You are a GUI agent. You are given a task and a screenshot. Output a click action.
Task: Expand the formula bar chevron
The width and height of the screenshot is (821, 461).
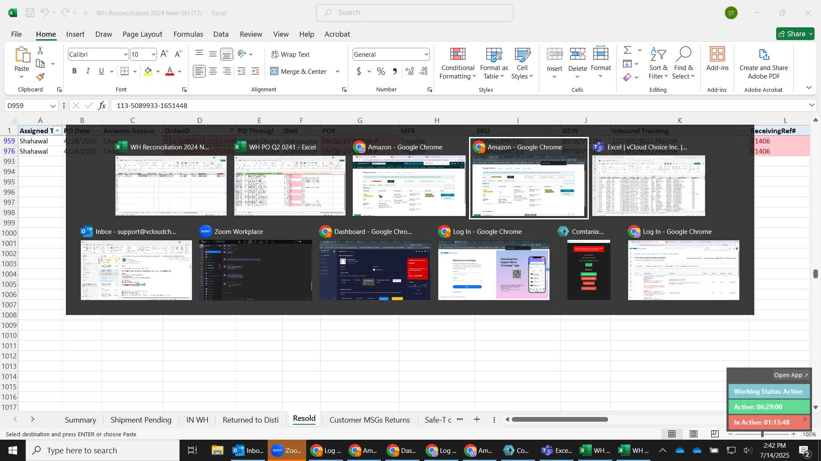[811, 105]
